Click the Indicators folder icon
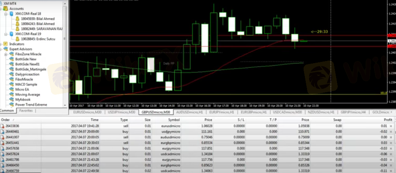This screenshot has height=173, width=396. click(5, 44)
